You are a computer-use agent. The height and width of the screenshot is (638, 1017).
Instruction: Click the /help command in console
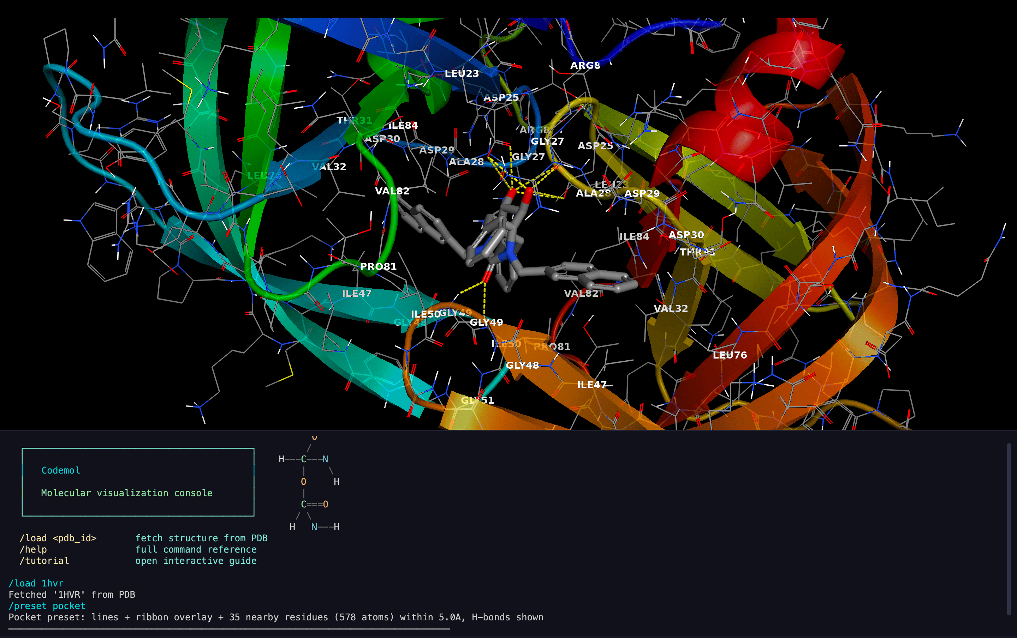[33, 549]
